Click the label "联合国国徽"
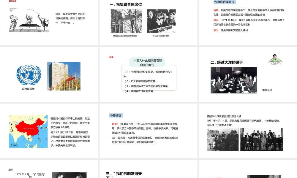The width and height of the screenshot is (297, 178). point(29,89)
